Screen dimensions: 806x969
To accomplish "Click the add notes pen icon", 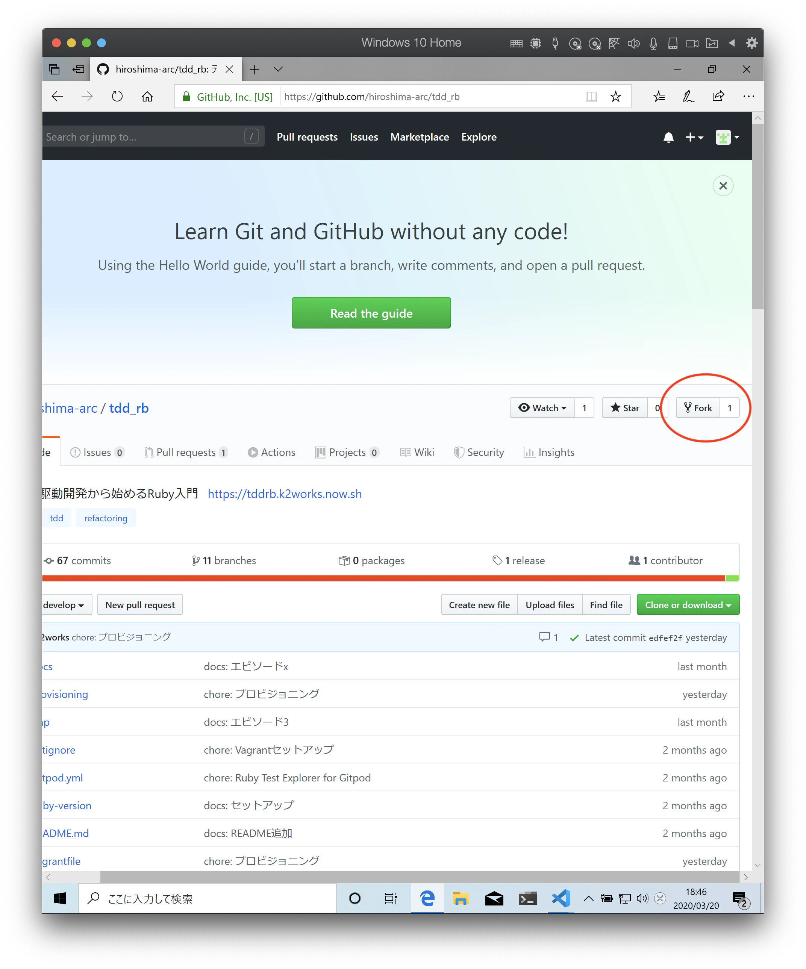I will pyautogui.click(x=688, y=97).
